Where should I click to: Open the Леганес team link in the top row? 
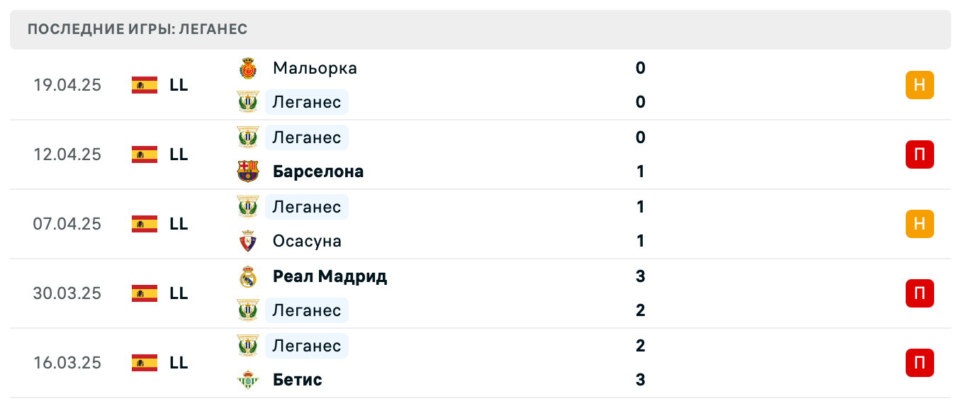[x=306, y=102]
